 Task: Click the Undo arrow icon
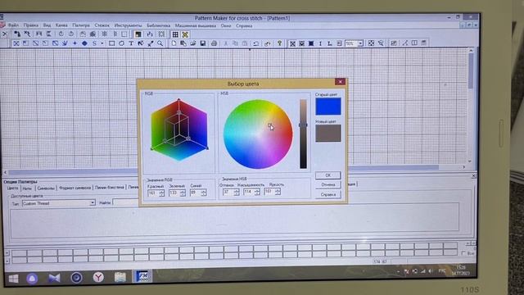(255, 43)
